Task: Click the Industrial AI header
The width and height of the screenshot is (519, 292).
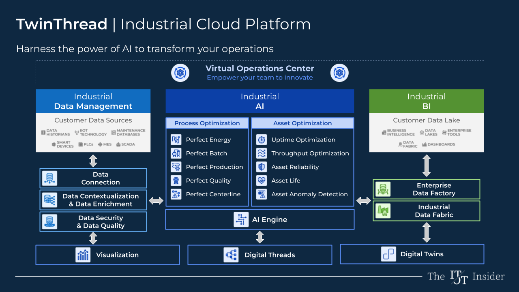Action: [x=260, y=101]
